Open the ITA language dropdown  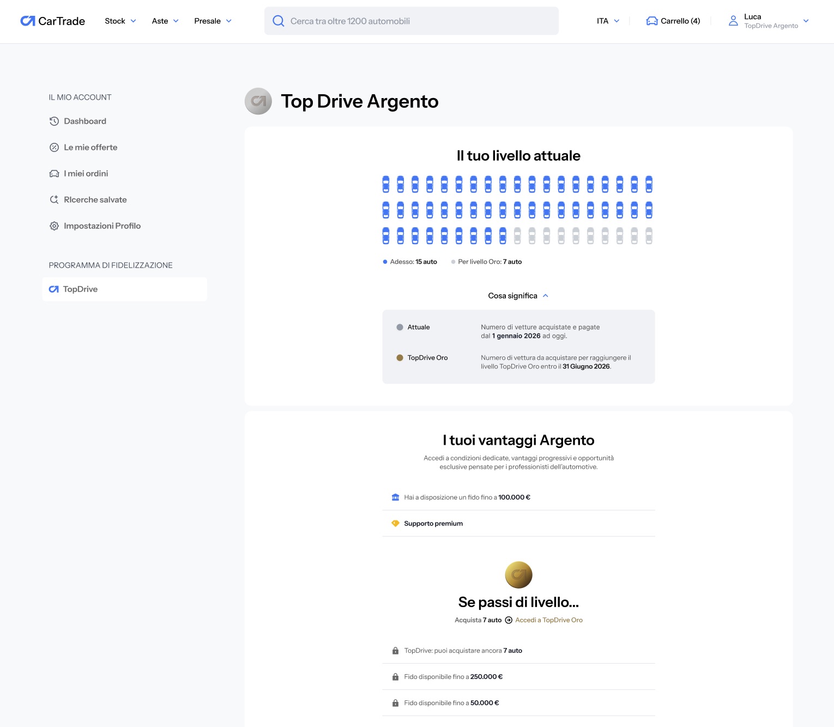607,21
